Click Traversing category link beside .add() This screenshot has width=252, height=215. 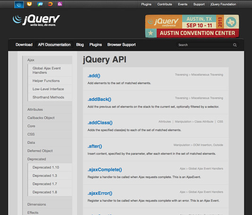pyautogui.click(x=181, y=74)
